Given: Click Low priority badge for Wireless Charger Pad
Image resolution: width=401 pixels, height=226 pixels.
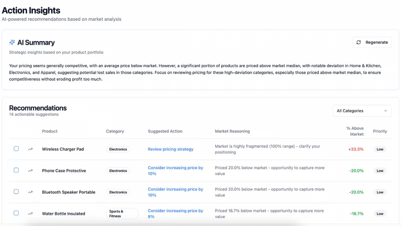Looking at the screenshot, I should [380, 149].
